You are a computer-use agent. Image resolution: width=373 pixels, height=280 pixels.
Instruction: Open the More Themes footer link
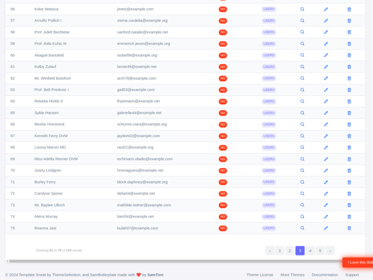[x=292, y=275]
